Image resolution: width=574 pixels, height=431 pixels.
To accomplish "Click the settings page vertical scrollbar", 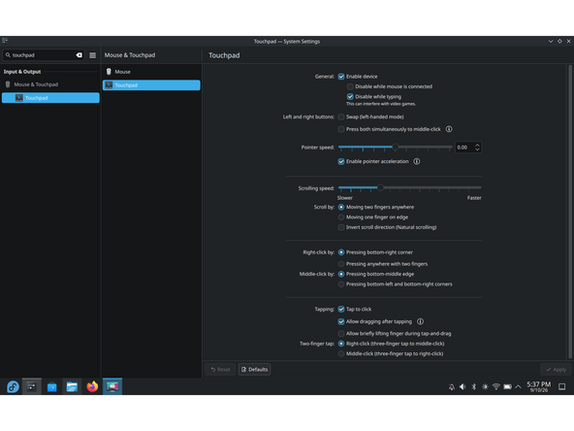I will tap(570, 212).
